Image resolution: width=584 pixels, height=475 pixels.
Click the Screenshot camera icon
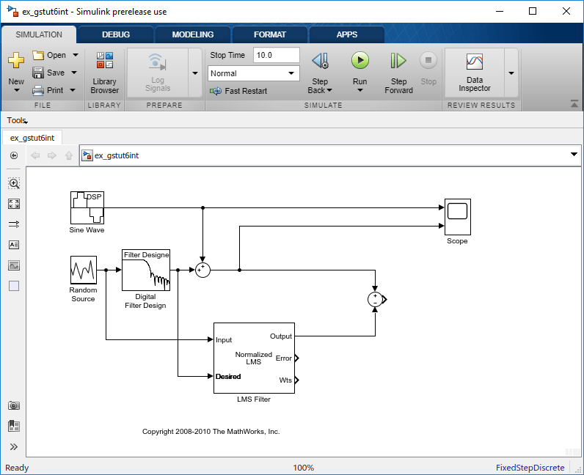click(14, 405)
